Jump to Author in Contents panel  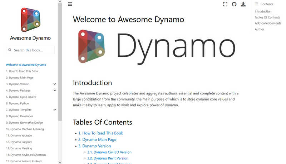tap(259, 29)
